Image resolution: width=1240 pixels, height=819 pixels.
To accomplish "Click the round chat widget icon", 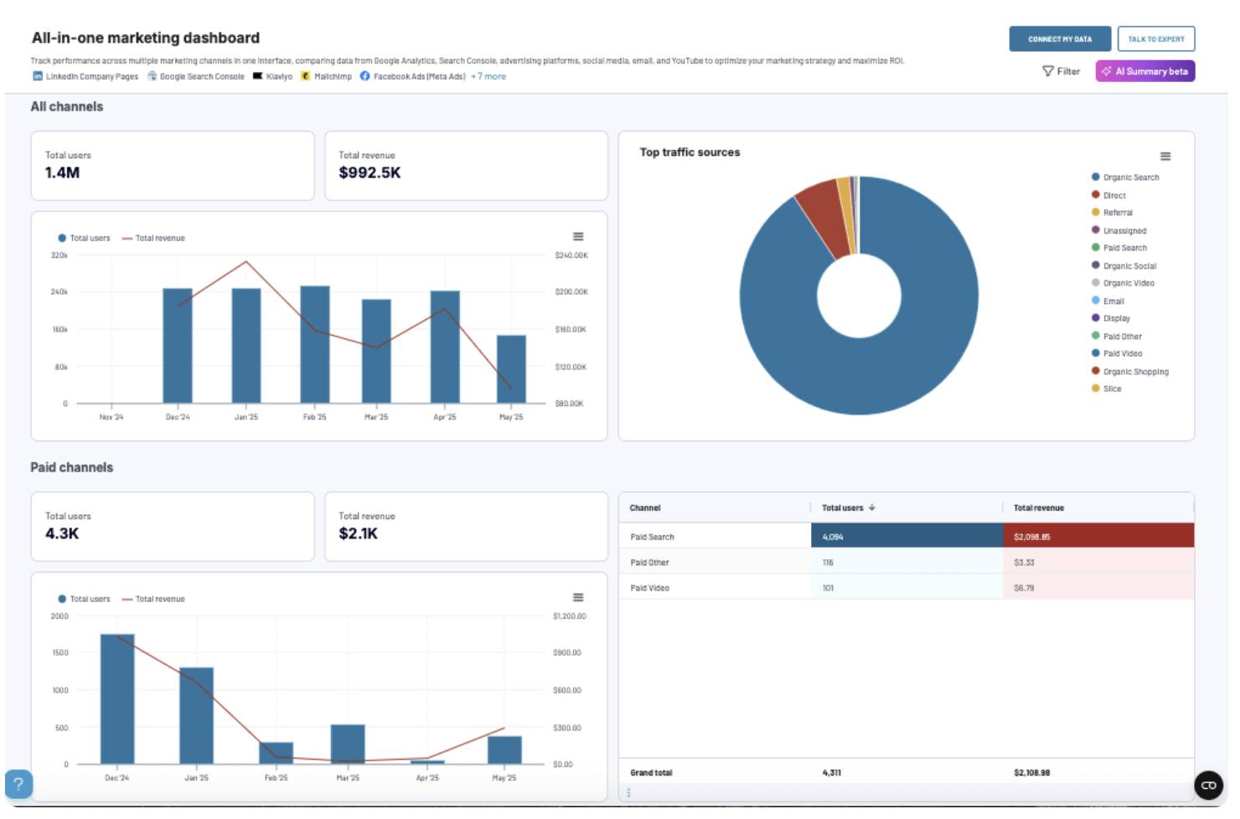I will 1208,786.
